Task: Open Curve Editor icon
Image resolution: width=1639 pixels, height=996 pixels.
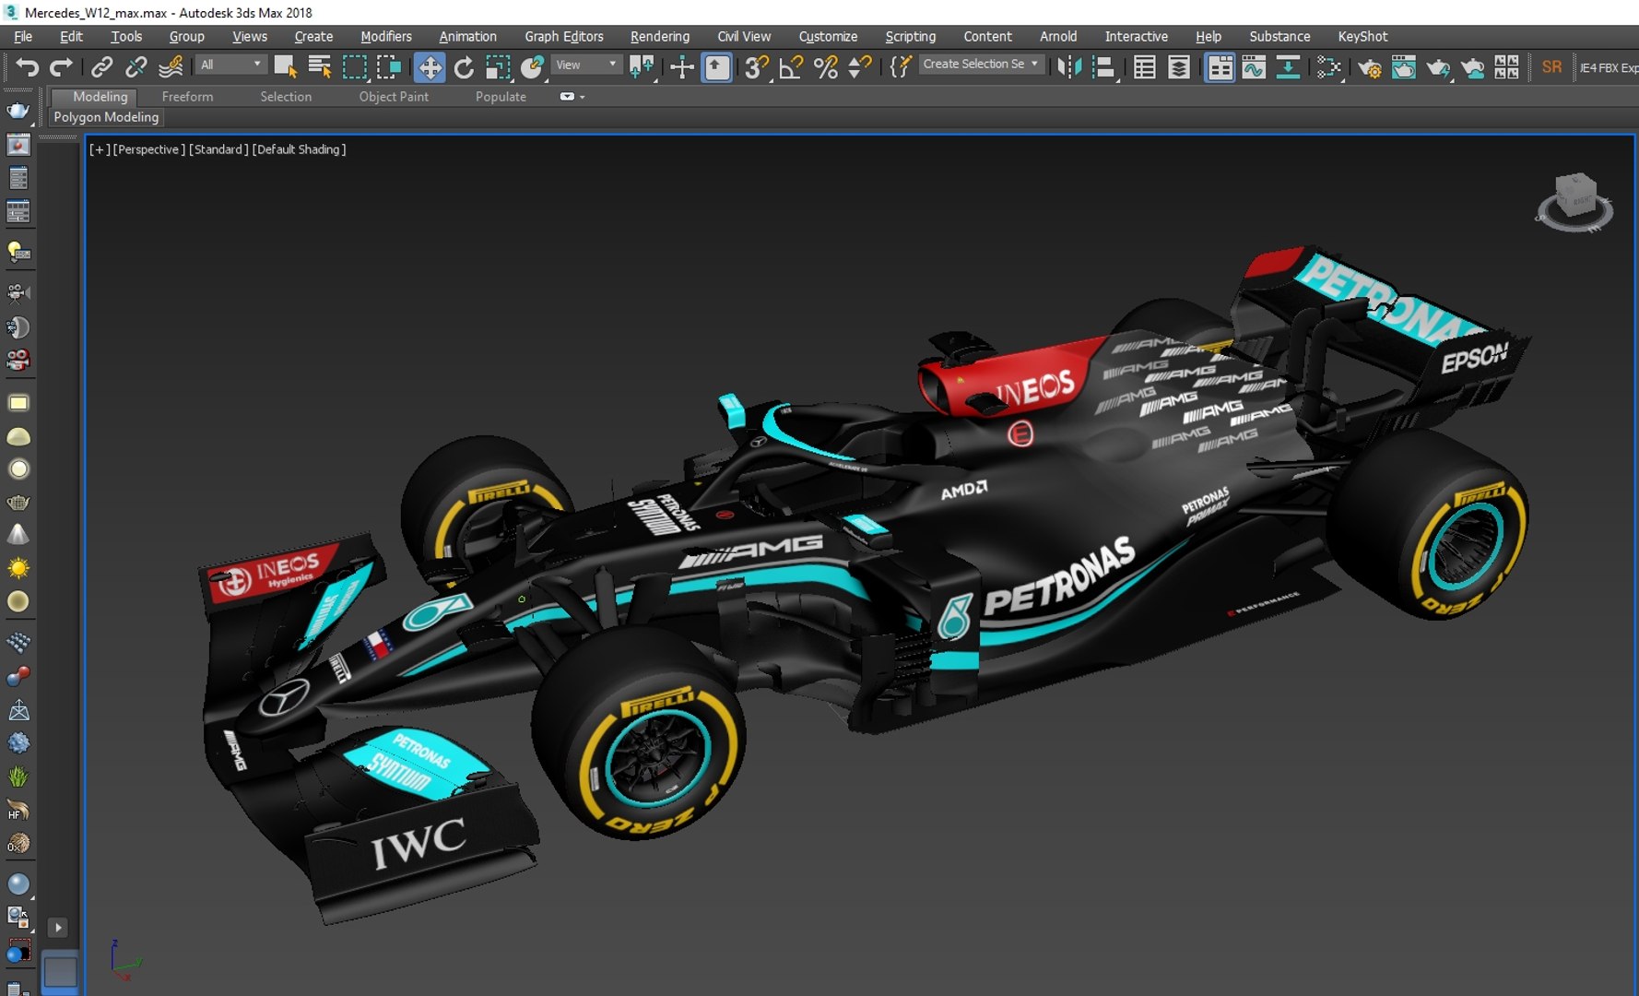Action: pos(1254,66)
